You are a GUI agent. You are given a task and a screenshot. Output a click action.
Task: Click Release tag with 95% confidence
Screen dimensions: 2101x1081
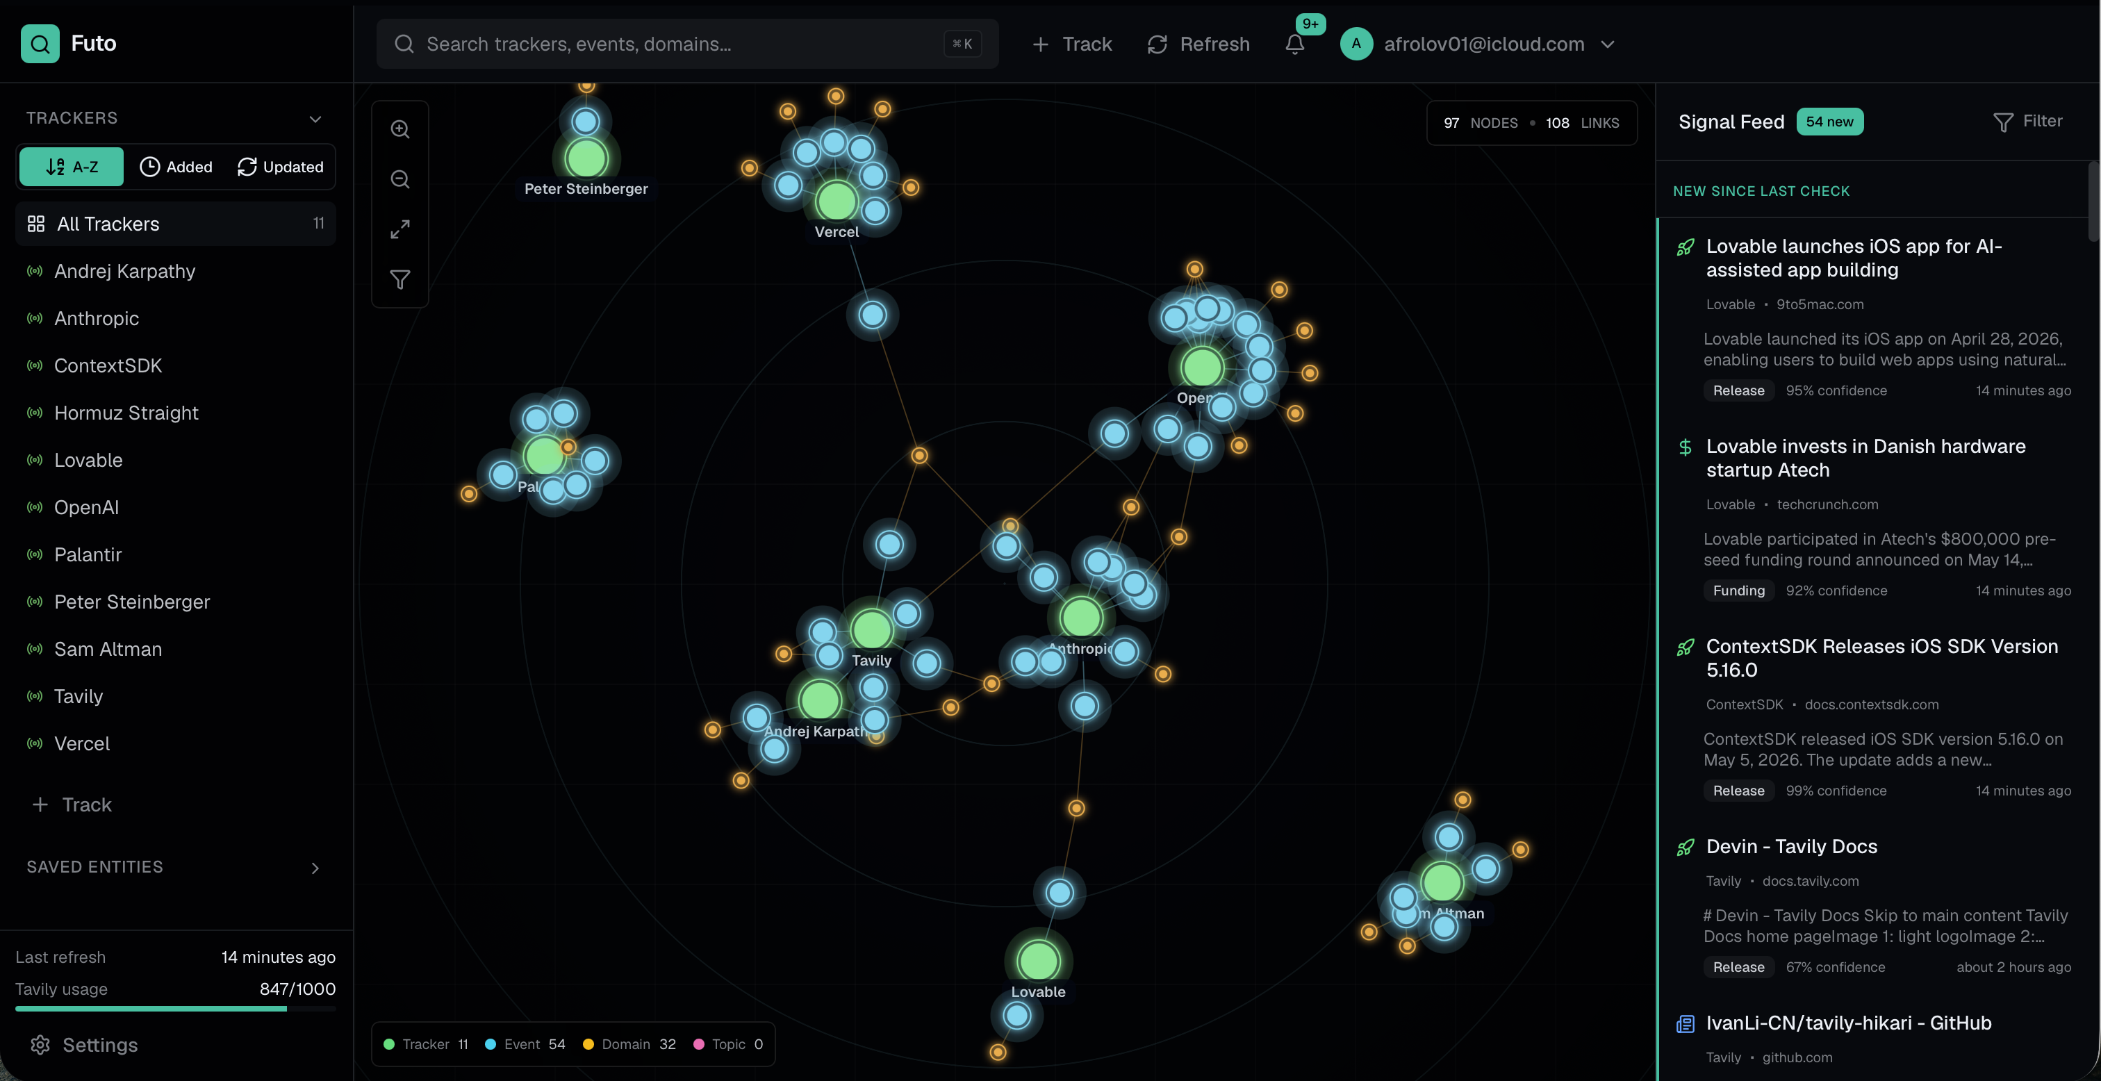1738,391
